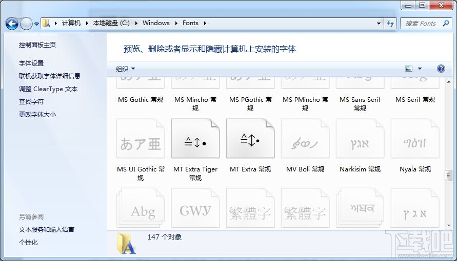Click the search magnifier icon
Viewport: 457px width, 261px height.
(446, 23)
